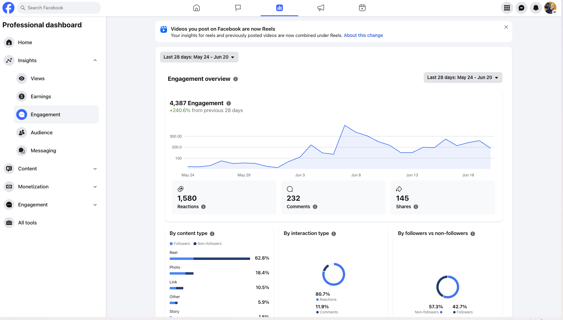The height and width of the screenshot is (320, 563).
Task: Open the Ads megaphone icon tab
Action: pyautogui.click(x=321, y=8)
